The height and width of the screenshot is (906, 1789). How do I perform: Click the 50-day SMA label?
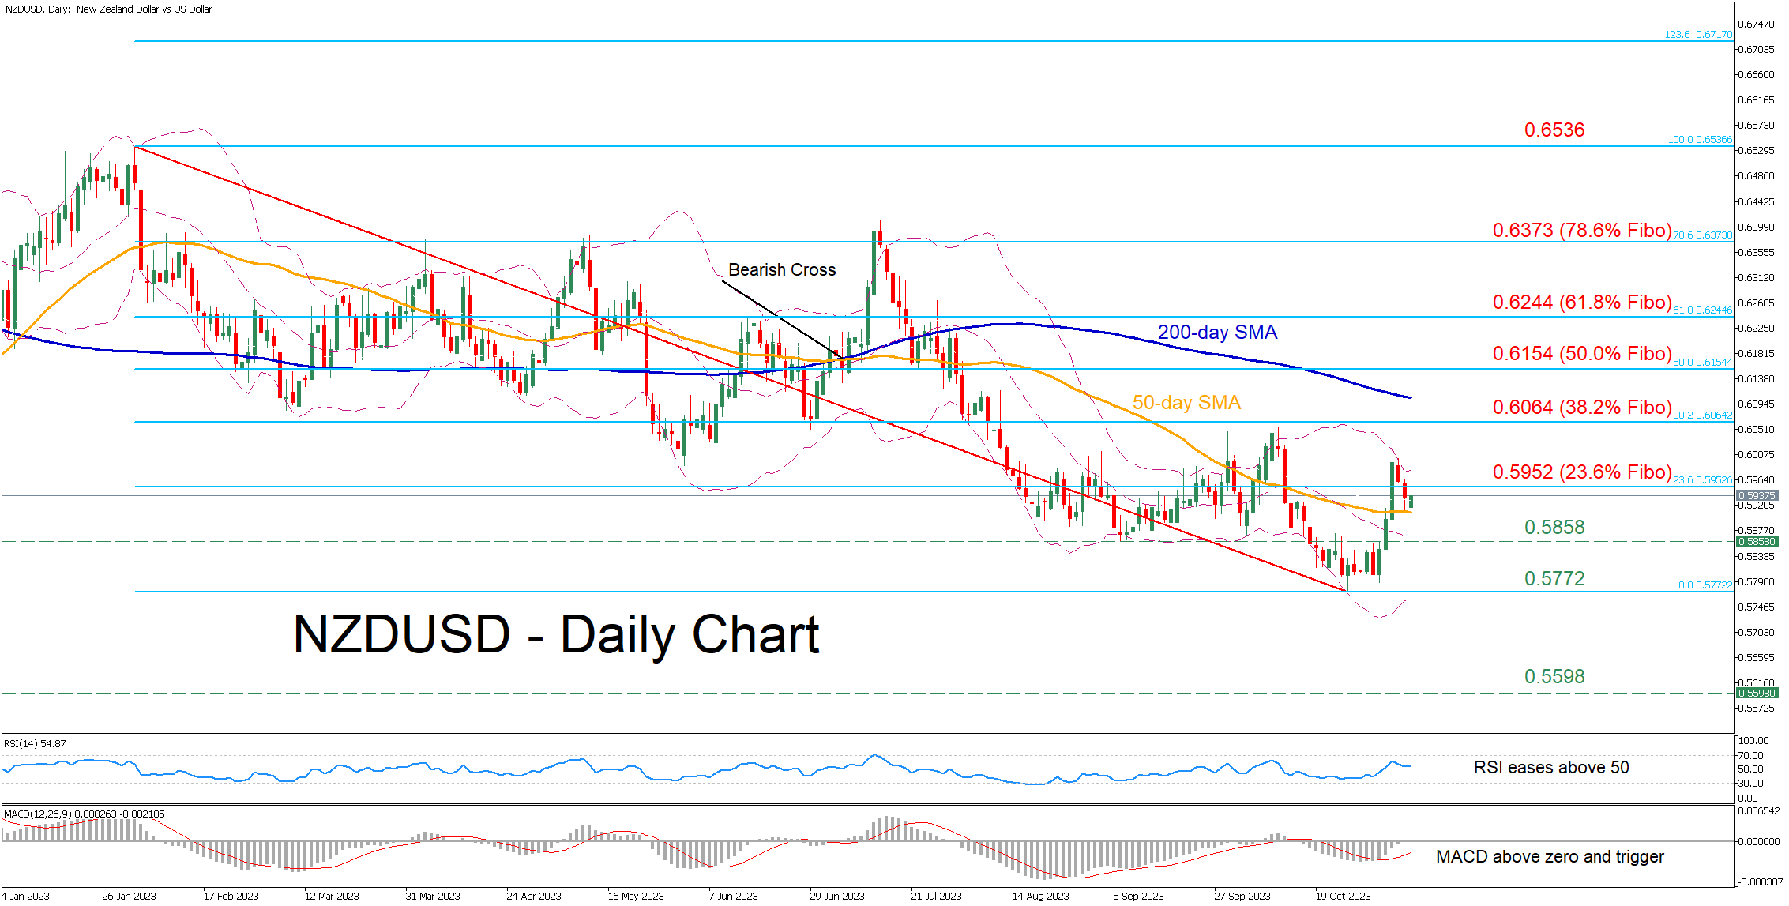(1186, 403)
